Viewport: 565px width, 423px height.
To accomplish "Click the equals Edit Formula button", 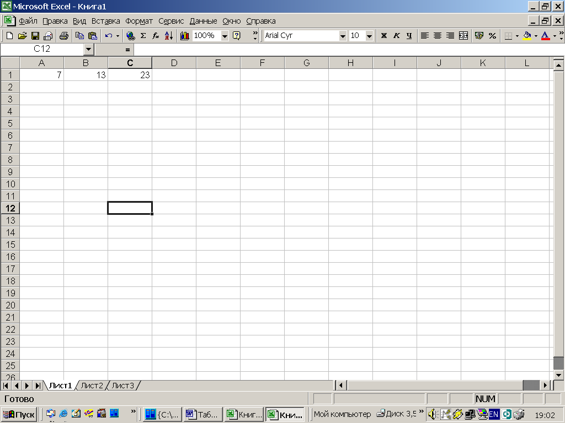I will [127, 50].
